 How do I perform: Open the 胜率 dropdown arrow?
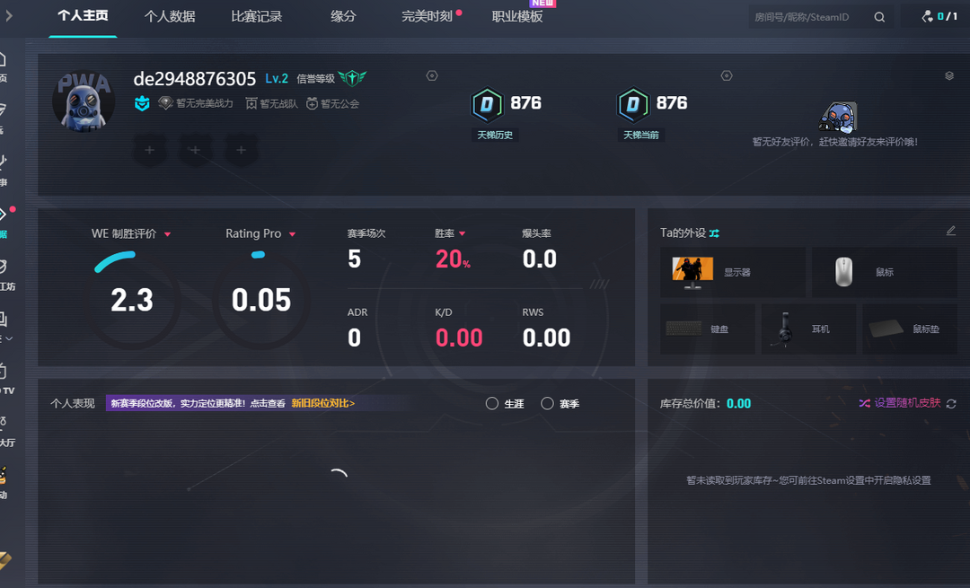[463, 234]
